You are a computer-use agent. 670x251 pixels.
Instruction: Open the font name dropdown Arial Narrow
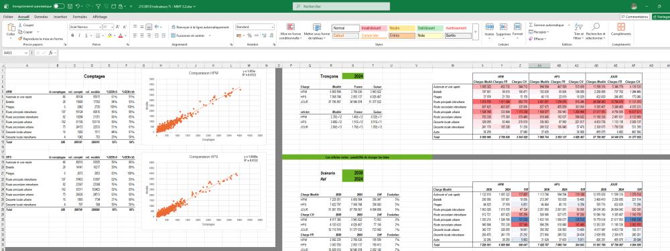coord(86,27)
